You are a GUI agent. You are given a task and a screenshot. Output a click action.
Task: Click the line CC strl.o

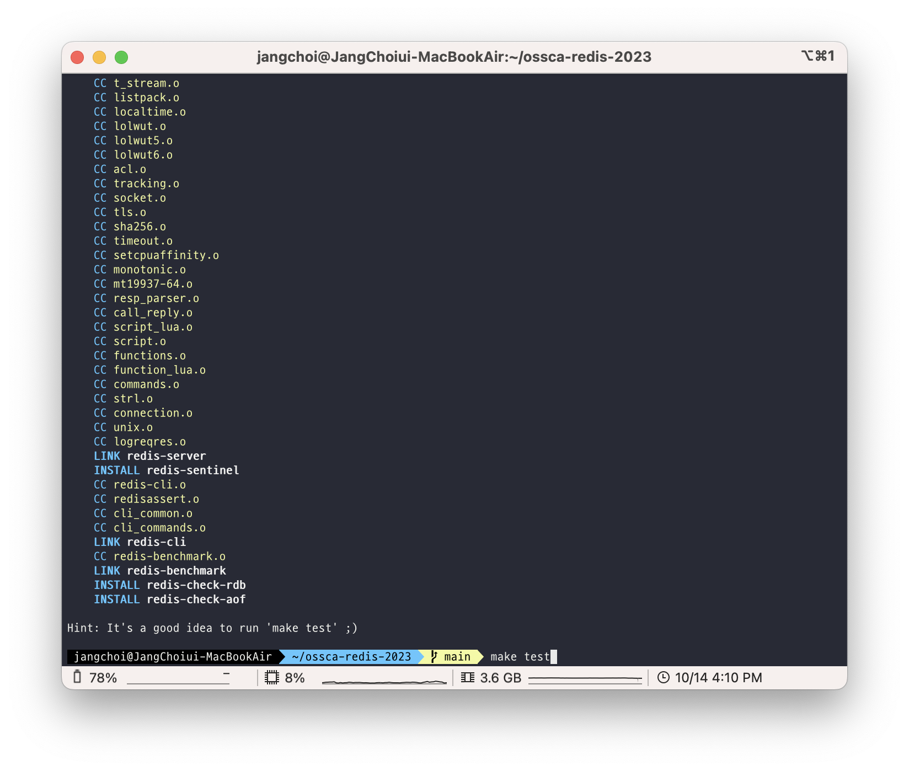(x=124, y=398)
